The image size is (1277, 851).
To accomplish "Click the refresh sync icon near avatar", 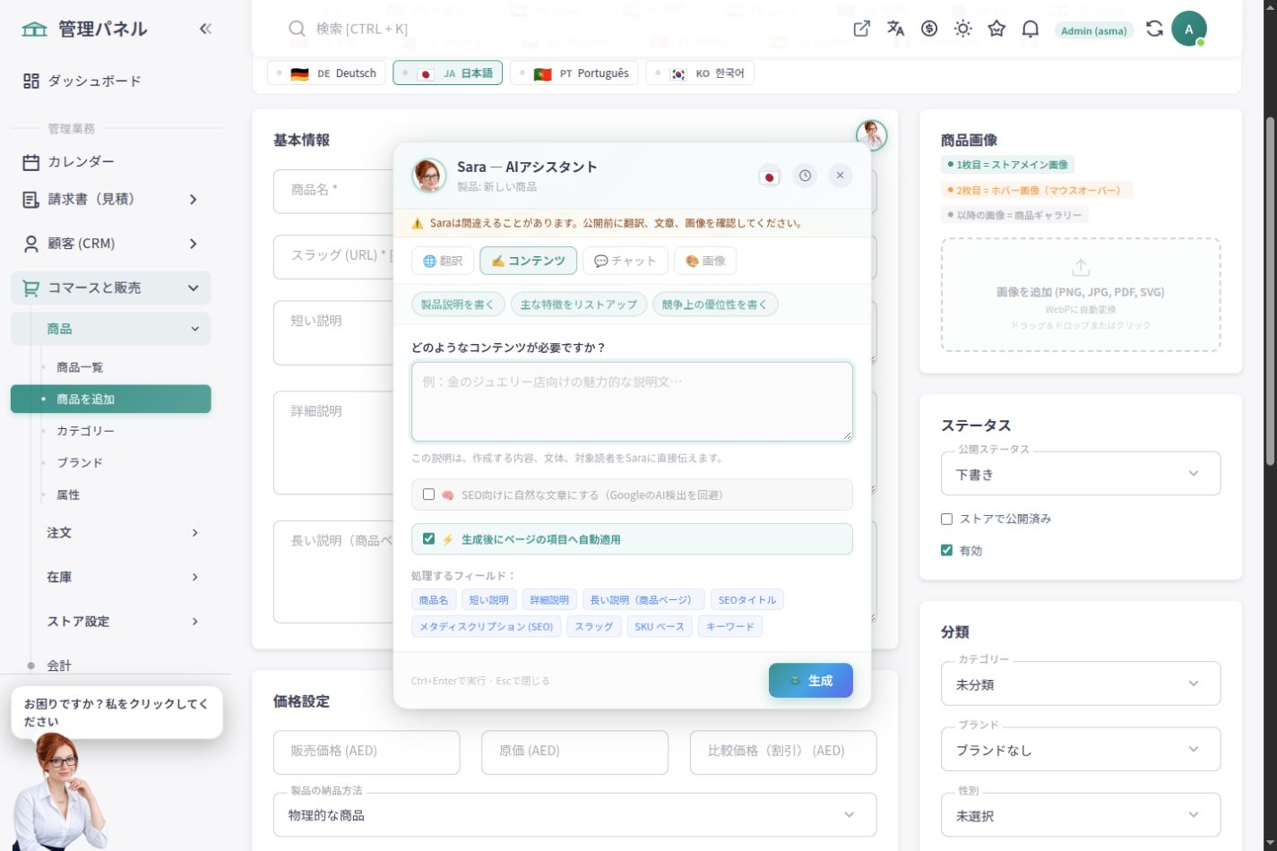I will [x=1154, y=29].
